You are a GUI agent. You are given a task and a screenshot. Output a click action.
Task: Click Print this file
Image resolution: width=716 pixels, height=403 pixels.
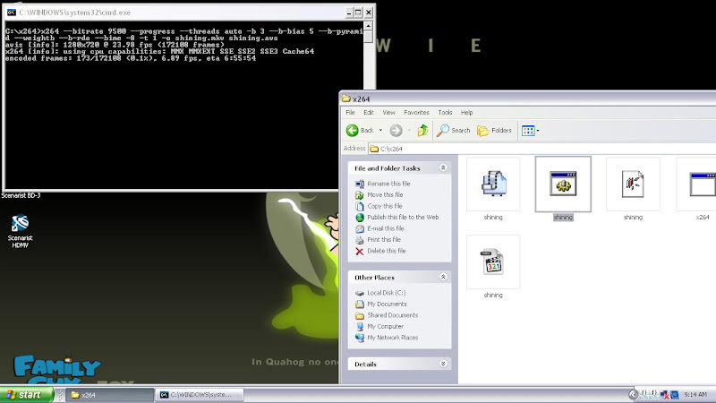point(384,239)
